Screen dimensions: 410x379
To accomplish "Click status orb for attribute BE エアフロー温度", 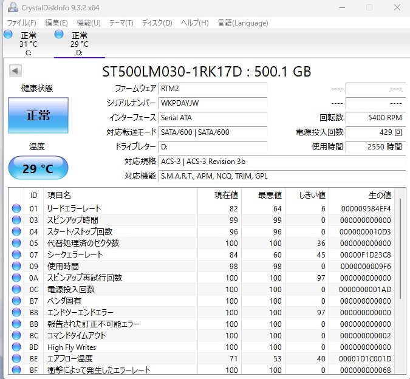I will (16, 358).
